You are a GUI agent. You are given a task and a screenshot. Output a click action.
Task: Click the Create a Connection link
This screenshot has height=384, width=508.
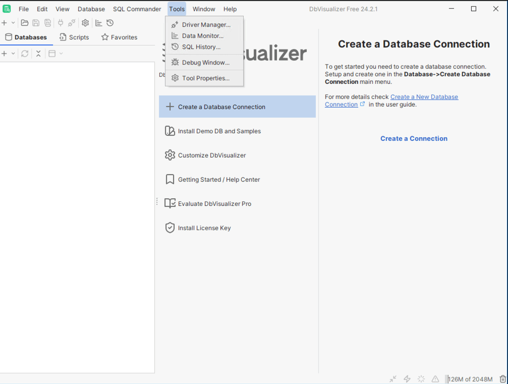click(414, 138)
